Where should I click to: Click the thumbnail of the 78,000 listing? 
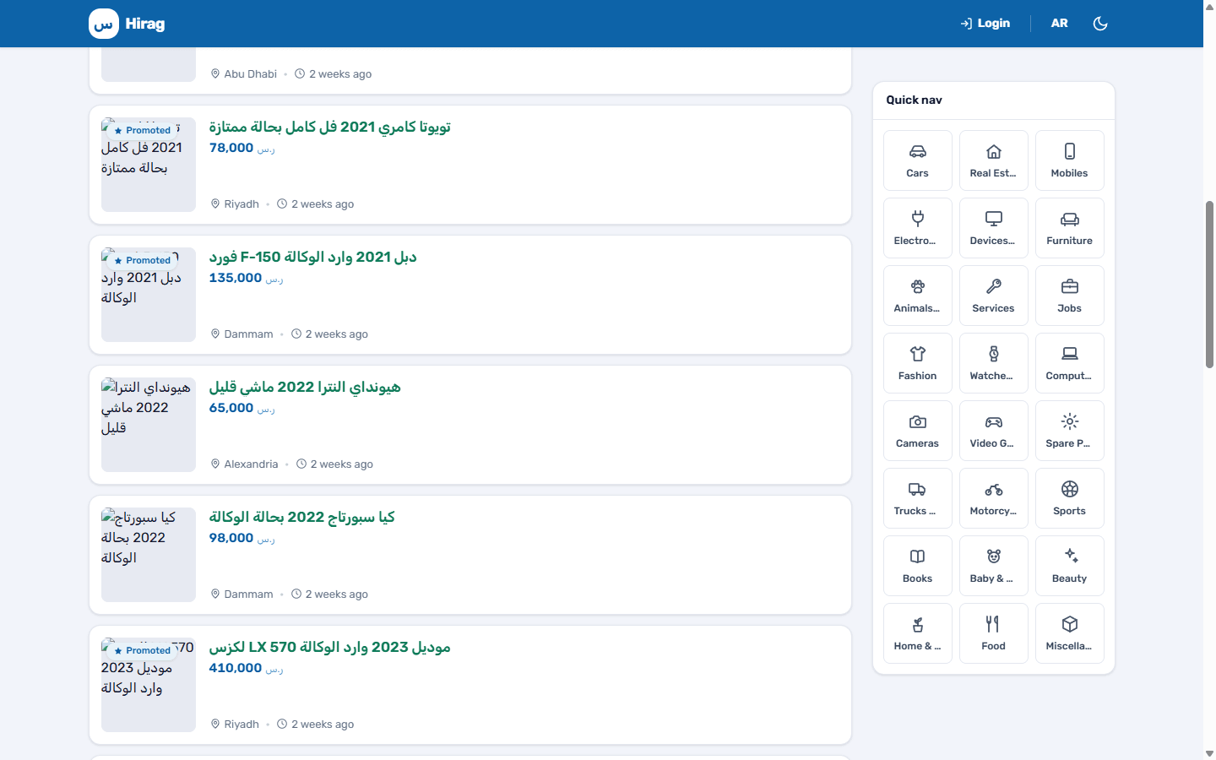pyautogui.click(x=149, y=165)
